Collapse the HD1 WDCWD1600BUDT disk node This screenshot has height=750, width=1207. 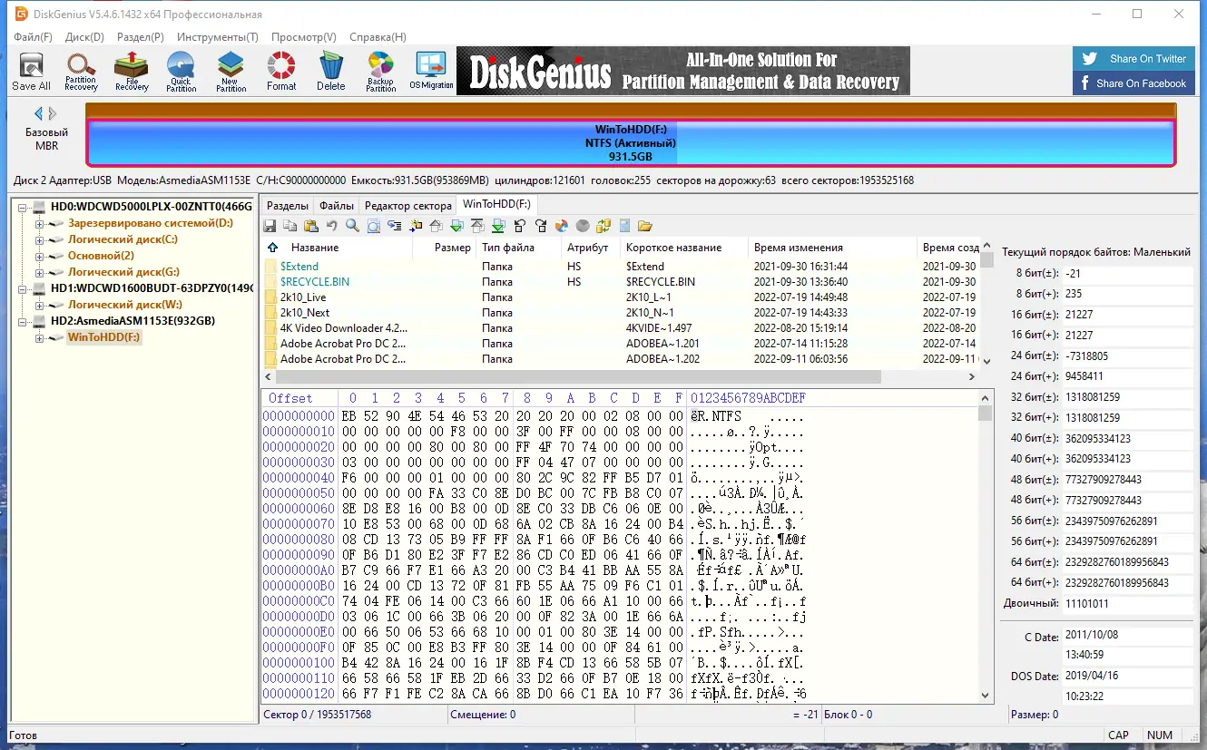point(24,288)
